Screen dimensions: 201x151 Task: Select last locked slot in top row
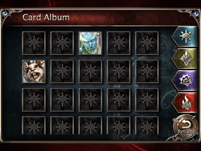pyautogui.click(x=147, y=43)
